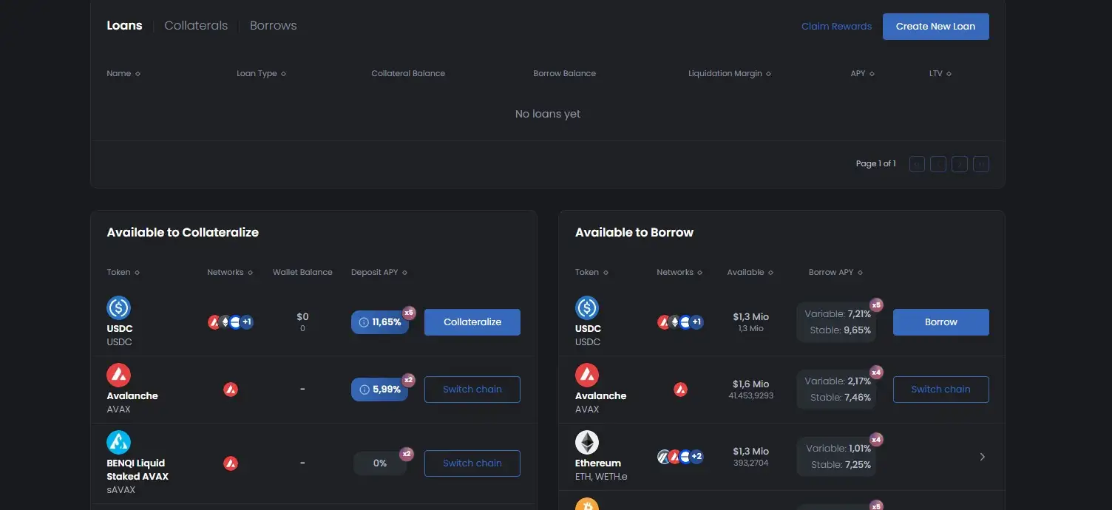
Task: Click the Create New Loan button
Action: pos(935,26)
